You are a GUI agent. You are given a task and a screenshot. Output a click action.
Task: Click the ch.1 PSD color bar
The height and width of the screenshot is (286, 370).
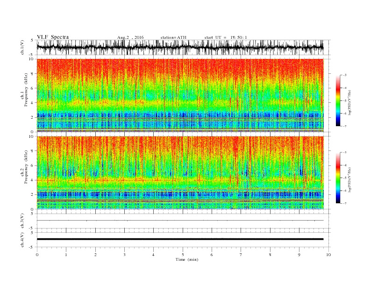pos(338,100)
